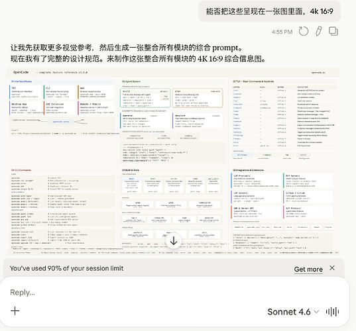356x331 pixels.
Task: Dismiss the session limit banner
Action: [x=332, y=268]
